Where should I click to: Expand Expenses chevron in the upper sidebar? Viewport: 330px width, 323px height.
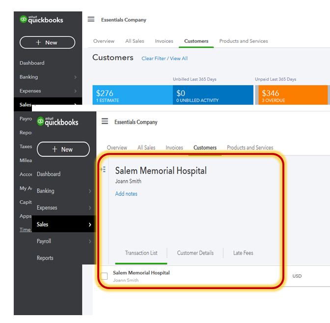tap(75, 91)
